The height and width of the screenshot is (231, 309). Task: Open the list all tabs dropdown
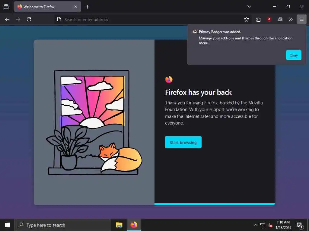tap(249, 7)
